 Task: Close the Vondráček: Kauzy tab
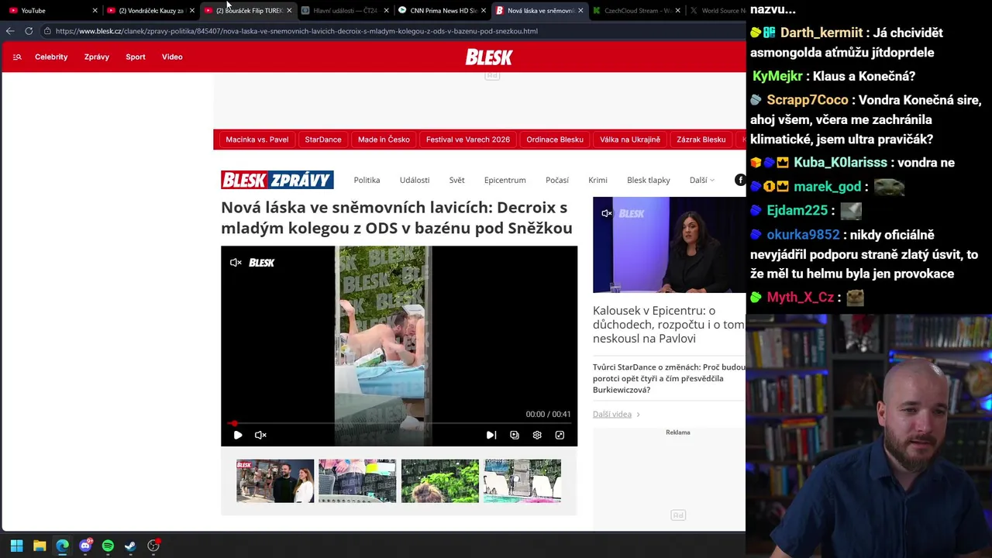click(x=191, y=11)
